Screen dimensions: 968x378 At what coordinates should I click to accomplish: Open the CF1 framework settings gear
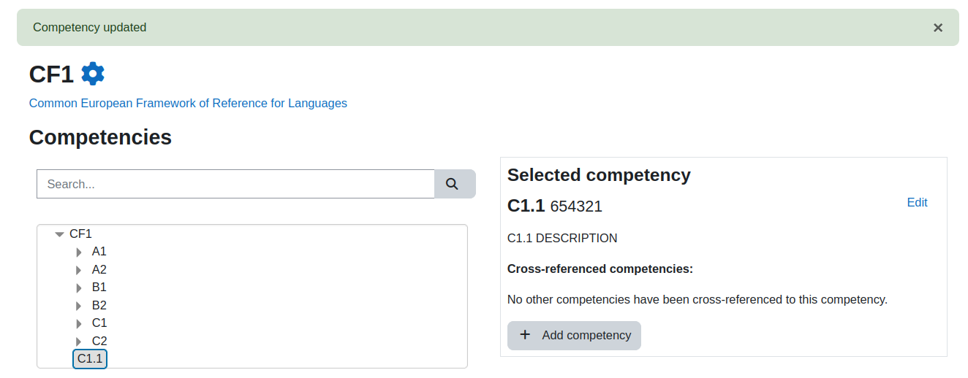93,74
